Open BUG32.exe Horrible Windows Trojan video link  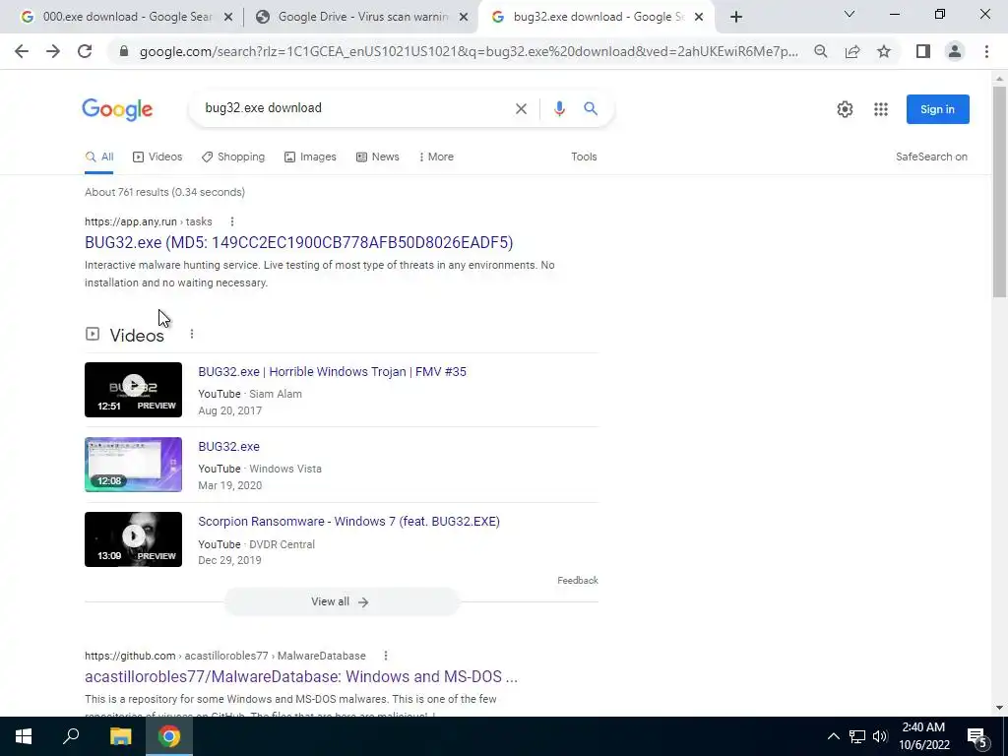[x=332, y=371]
